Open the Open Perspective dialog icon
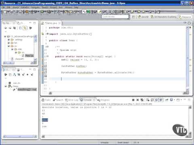 pyautogui.click(x=133, y=17)
